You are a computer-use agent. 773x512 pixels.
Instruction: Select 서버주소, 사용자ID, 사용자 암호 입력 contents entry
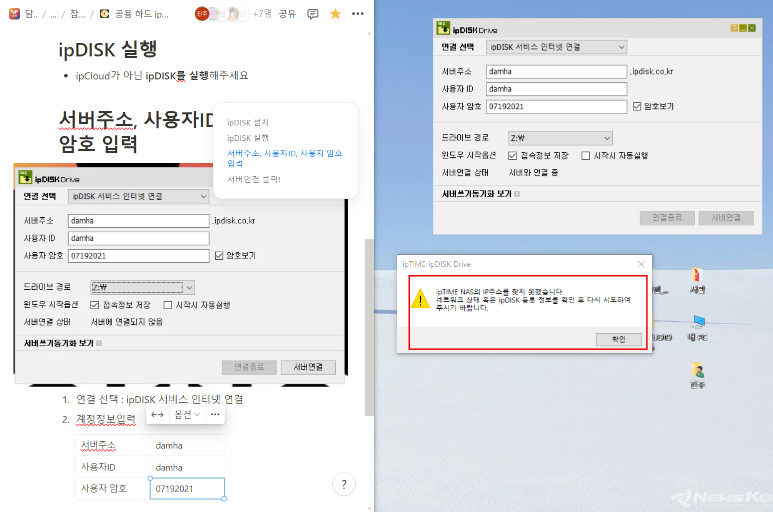[285, 158]
